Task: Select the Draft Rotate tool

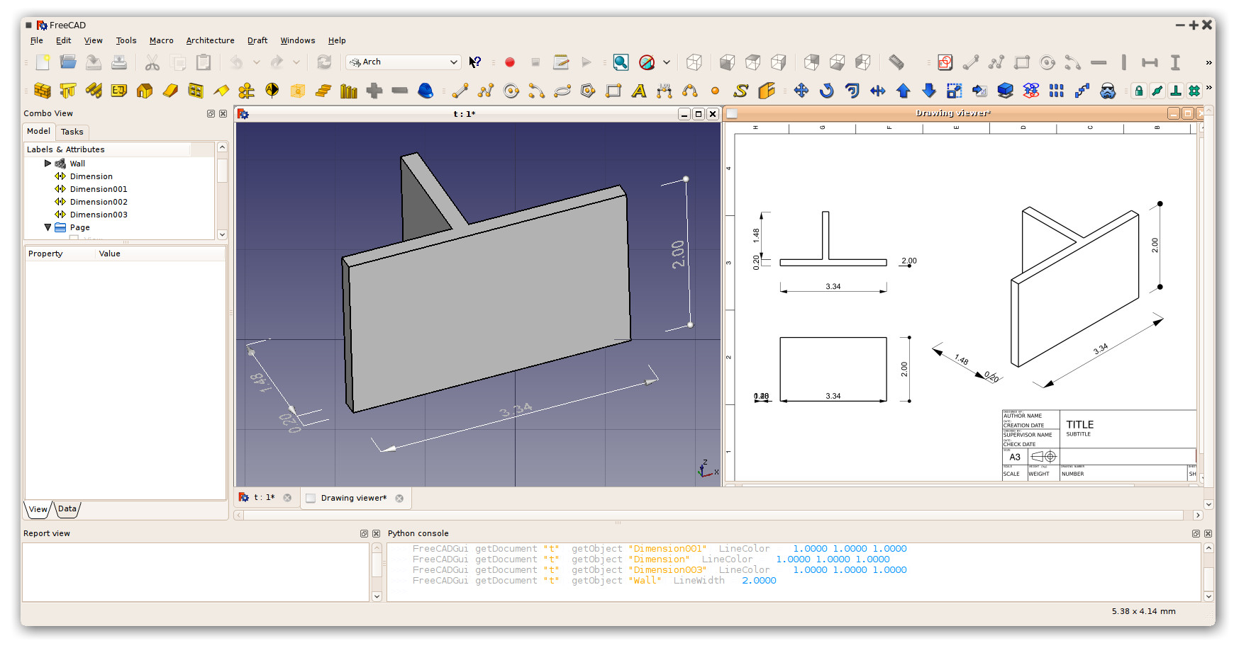Action: 827,91
